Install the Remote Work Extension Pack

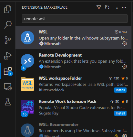click(120, 113)
